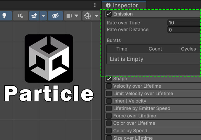
Task: Click the Rate over Time value field
Action: coord(184,23)
